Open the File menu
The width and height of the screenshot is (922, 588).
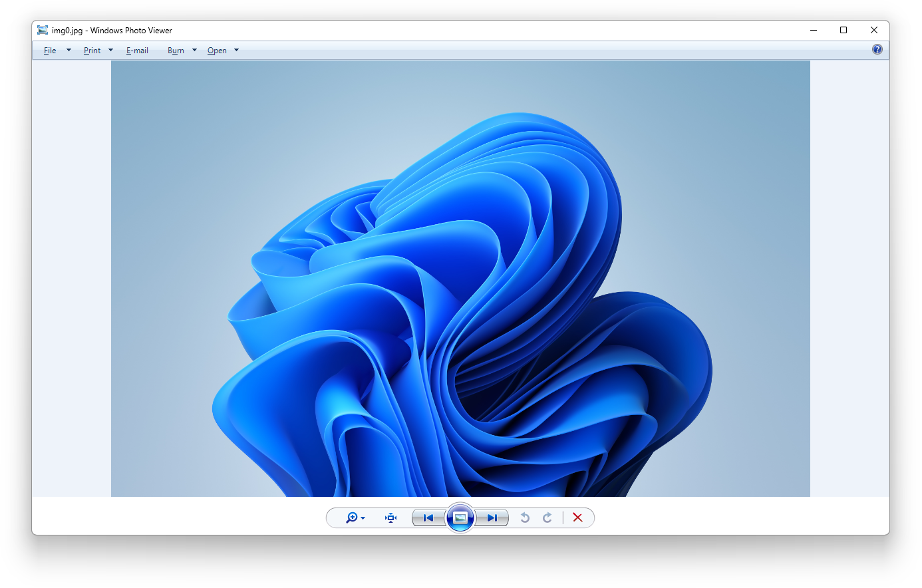pos(50,51)
